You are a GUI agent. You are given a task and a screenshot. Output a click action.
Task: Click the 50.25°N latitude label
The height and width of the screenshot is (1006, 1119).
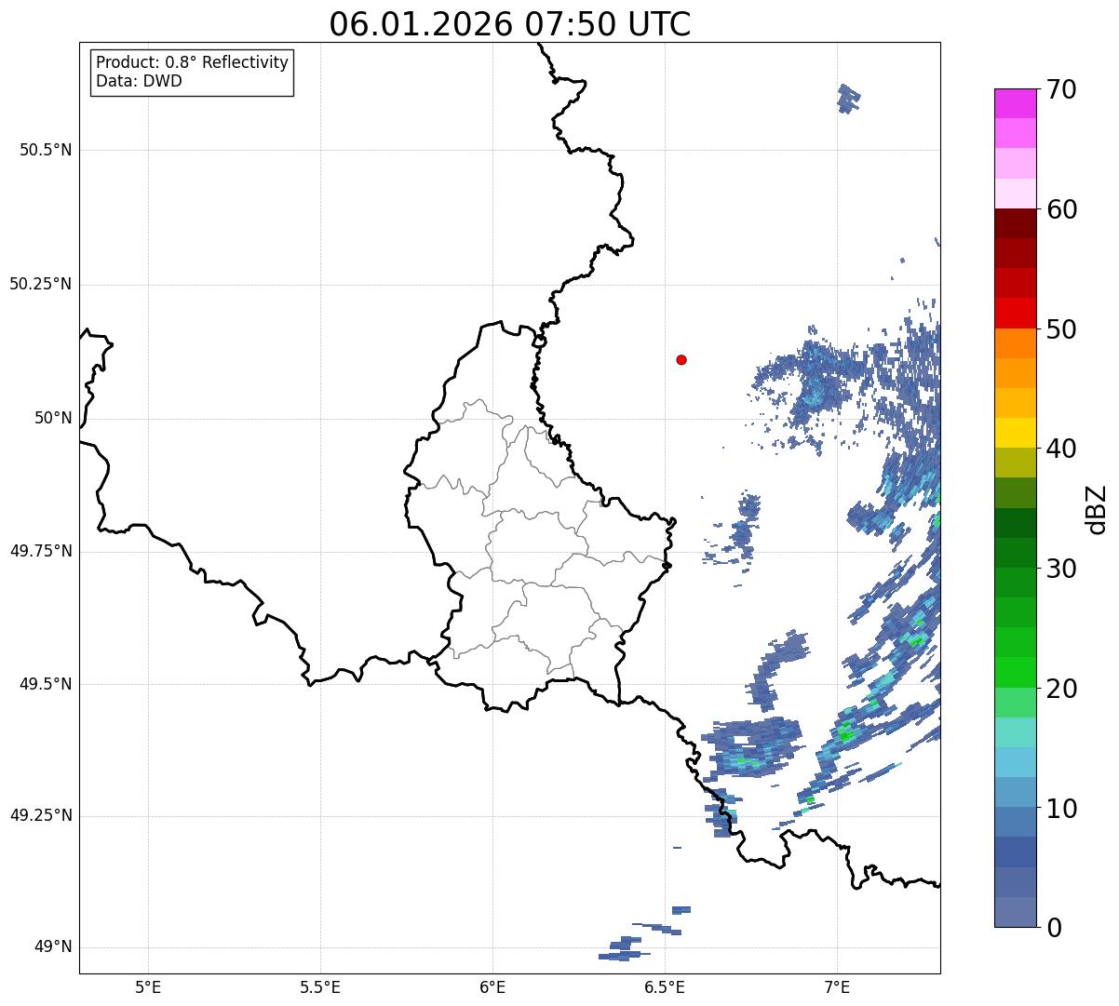tap(41, 284)
